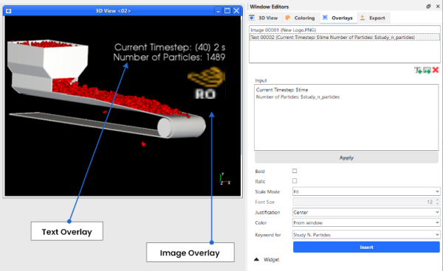
Task: Close the Window Editors panel
Action: click(438, 6)
